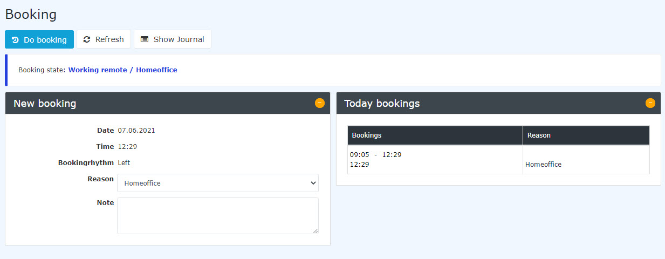Click the Do booking button
Screen dimensions: 665x259
(39, 39)
